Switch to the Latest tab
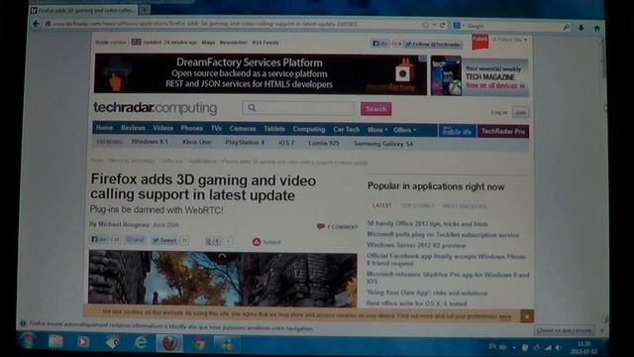This screenshot has width=634, height=357. [x=381, y=205]
